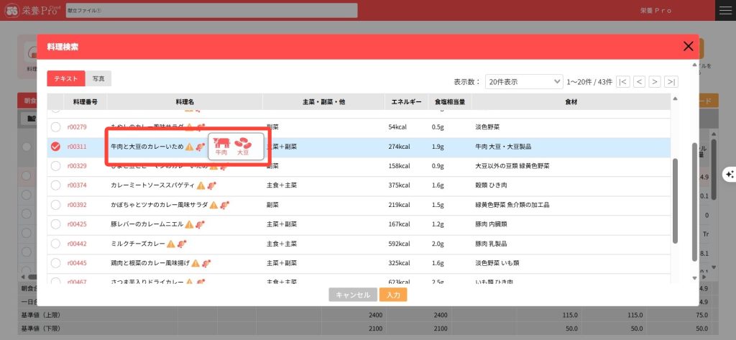Click allergen icon for 鶏肉と根菜のカレー風味揚げ
The width and height of the screenshot is (736, 340).
(206, 264)
